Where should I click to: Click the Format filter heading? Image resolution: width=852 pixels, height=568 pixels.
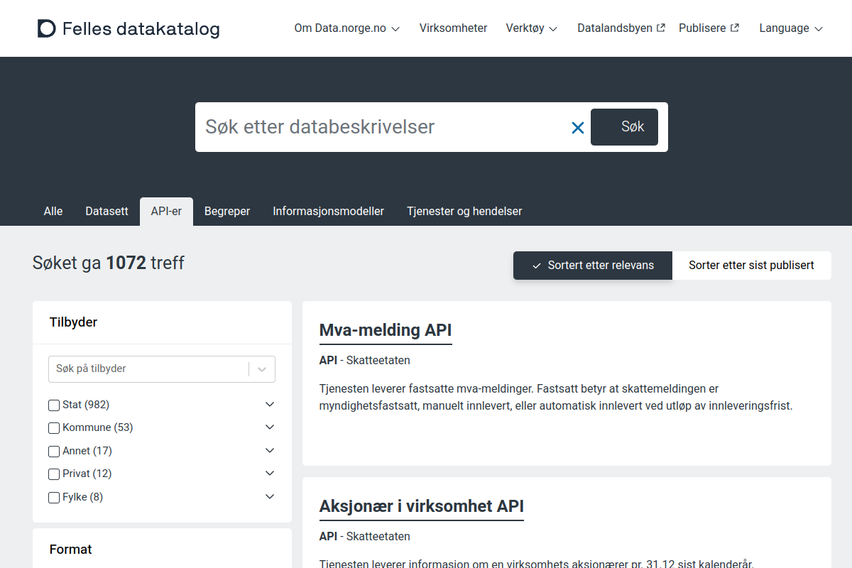click(x=71, y=550)
